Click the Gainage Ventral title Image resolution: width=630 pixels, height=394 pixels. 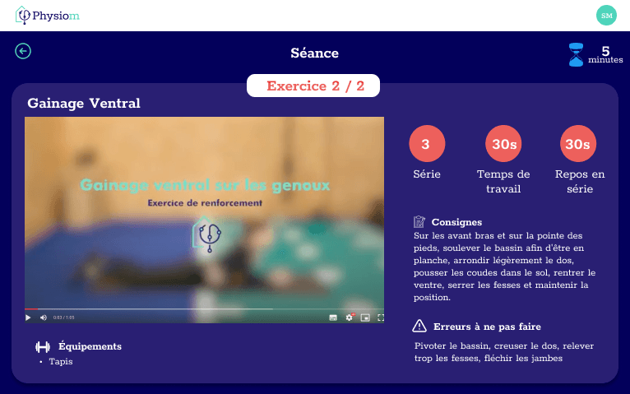click(x=84, y=104)
